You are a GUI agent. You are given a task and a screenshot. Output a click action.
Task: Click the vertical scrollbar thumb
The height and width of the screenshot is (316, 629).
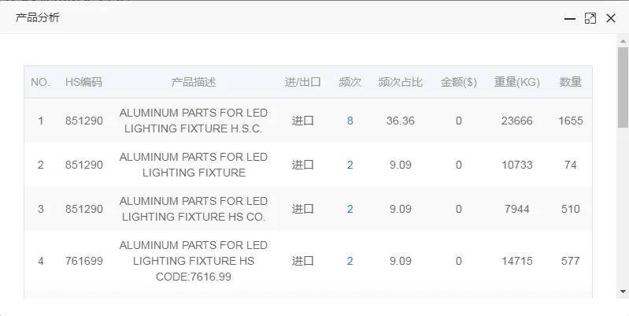coord(623,87)
